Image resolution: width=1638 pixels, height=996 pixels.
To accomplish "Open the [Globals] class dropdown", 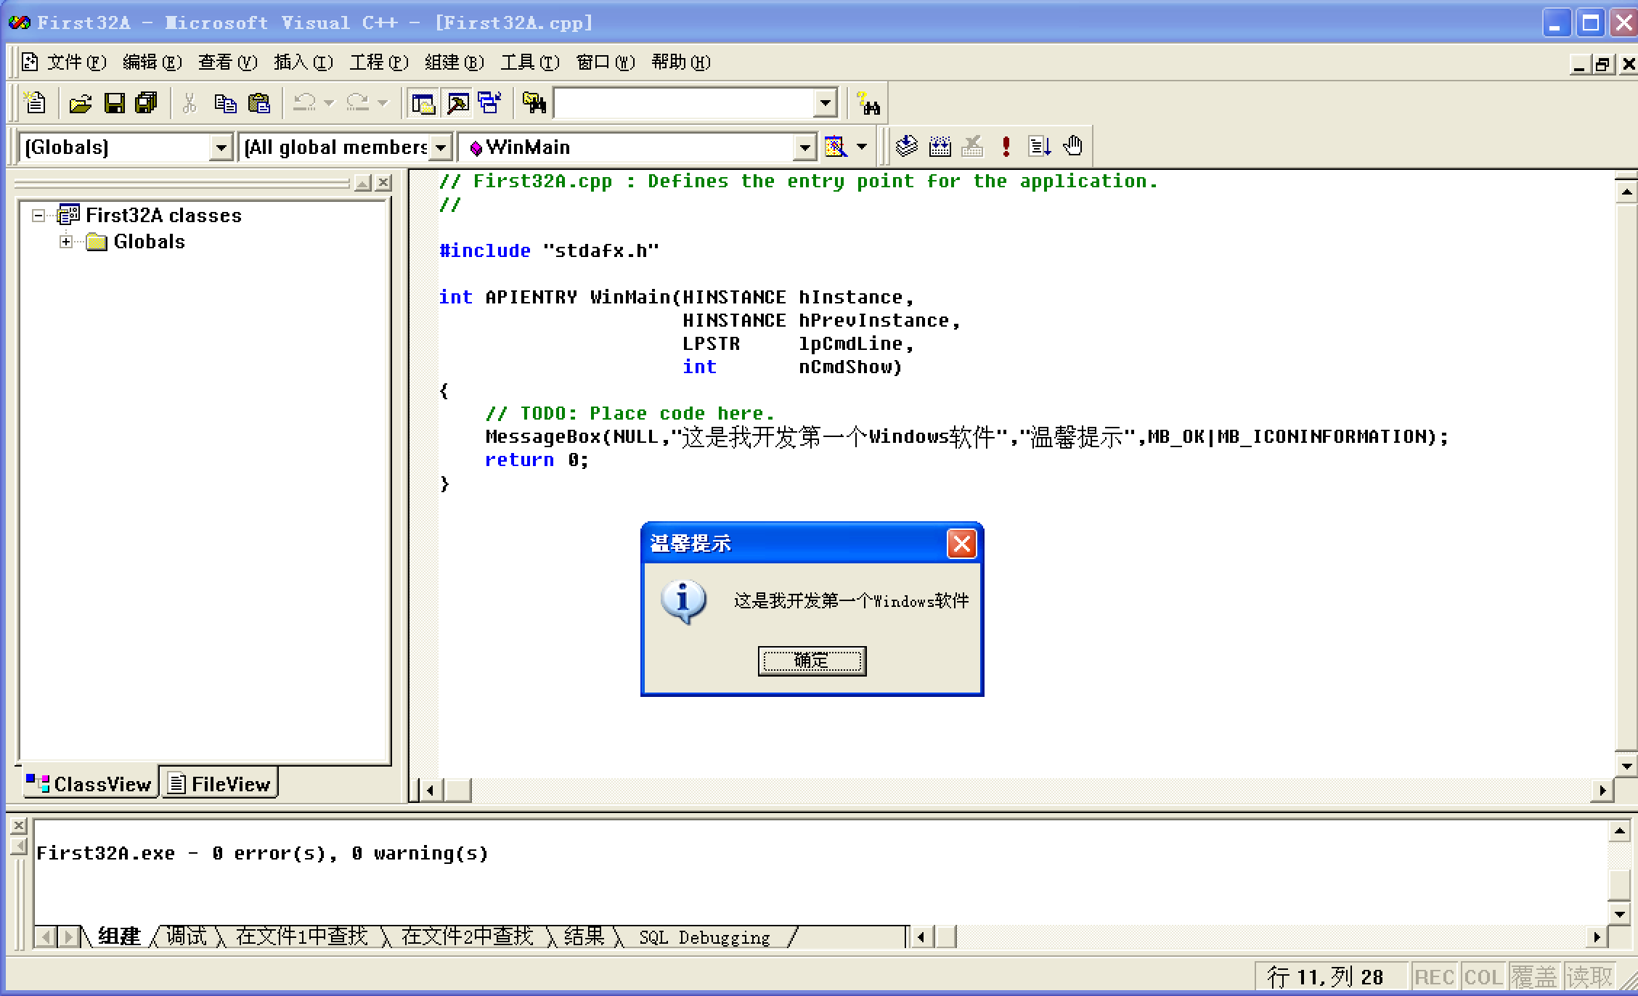I will coord(222,147).
